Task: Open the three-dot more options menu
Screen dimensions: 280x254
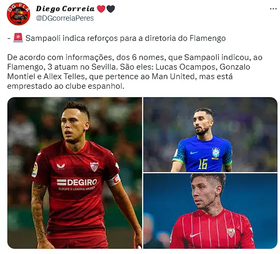Action: [x=273, y=9]
